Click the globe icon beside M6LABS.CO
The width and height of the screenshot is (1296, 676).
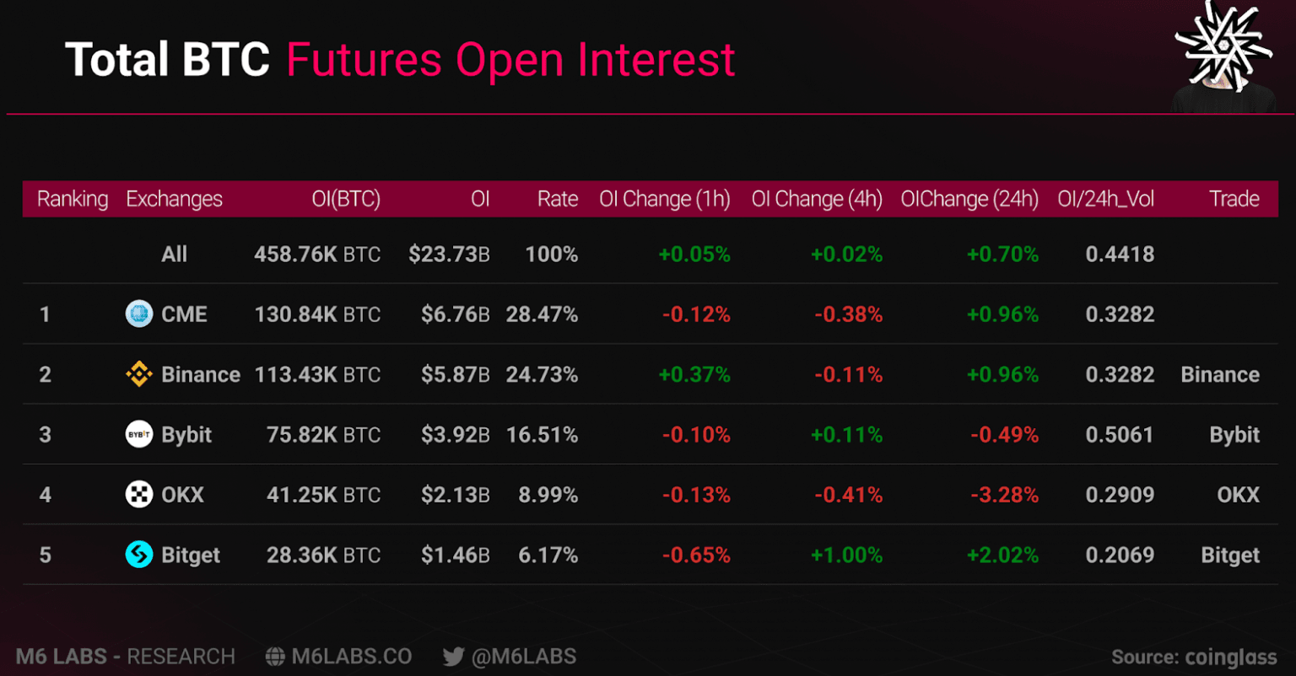(x=275, y=657)
